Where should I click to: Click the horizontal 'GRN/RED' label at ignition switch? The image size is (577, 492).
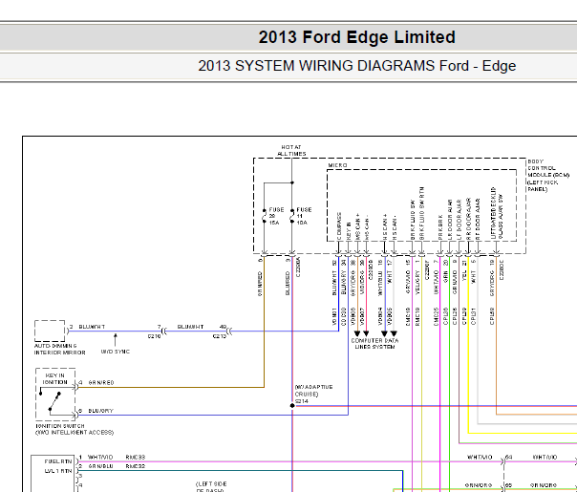[101, 383]
